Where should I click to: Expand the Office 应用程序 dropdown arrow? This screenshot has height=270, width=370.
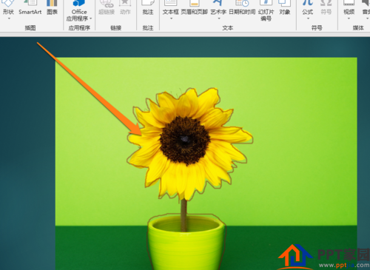click(x=91, y=18)
